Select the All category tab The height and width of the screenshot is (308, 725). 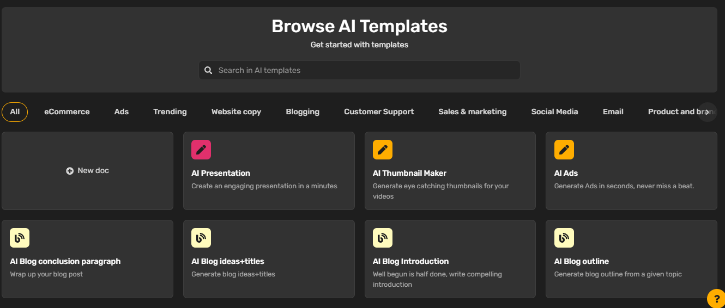pyautogui.click(x=15, y=112)
